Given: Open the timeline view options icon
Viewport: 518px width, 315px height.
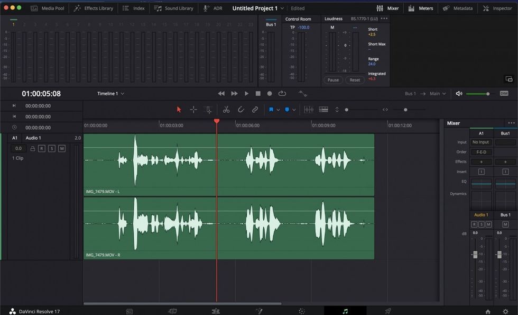Looking at the screenshot, I should pyautogui.click(x=323, y=110).
